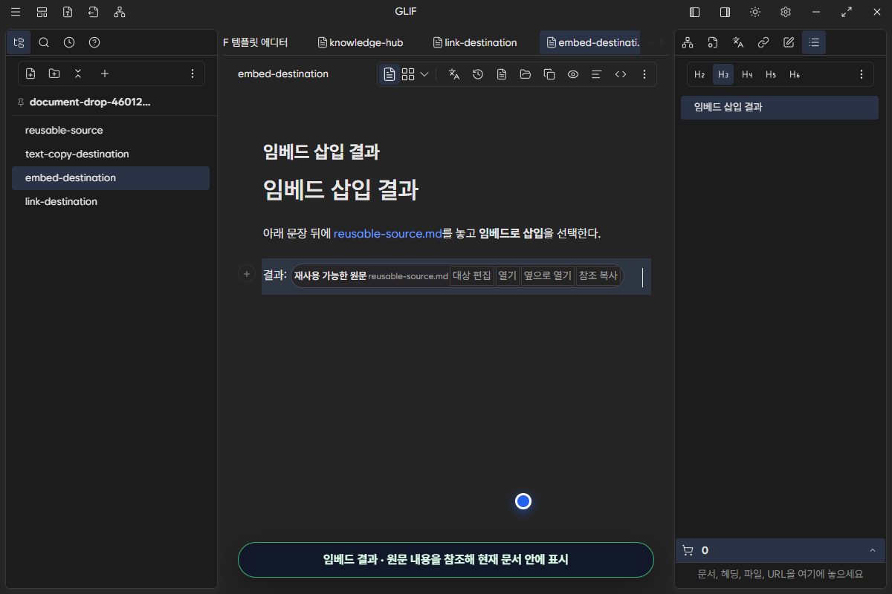
Task: Toggle preview eye icon in editor toolbar
Action: tap(573, 74)
